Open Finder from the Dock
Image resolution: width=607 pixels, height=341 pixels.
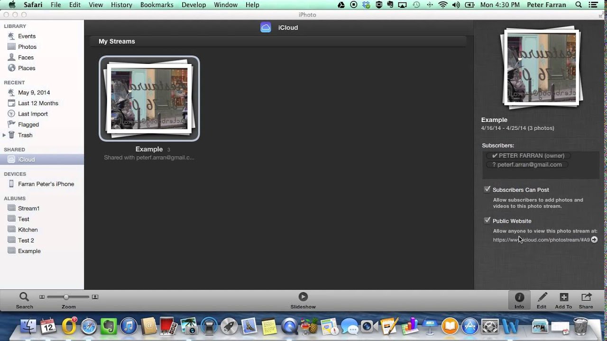[29, 326]
